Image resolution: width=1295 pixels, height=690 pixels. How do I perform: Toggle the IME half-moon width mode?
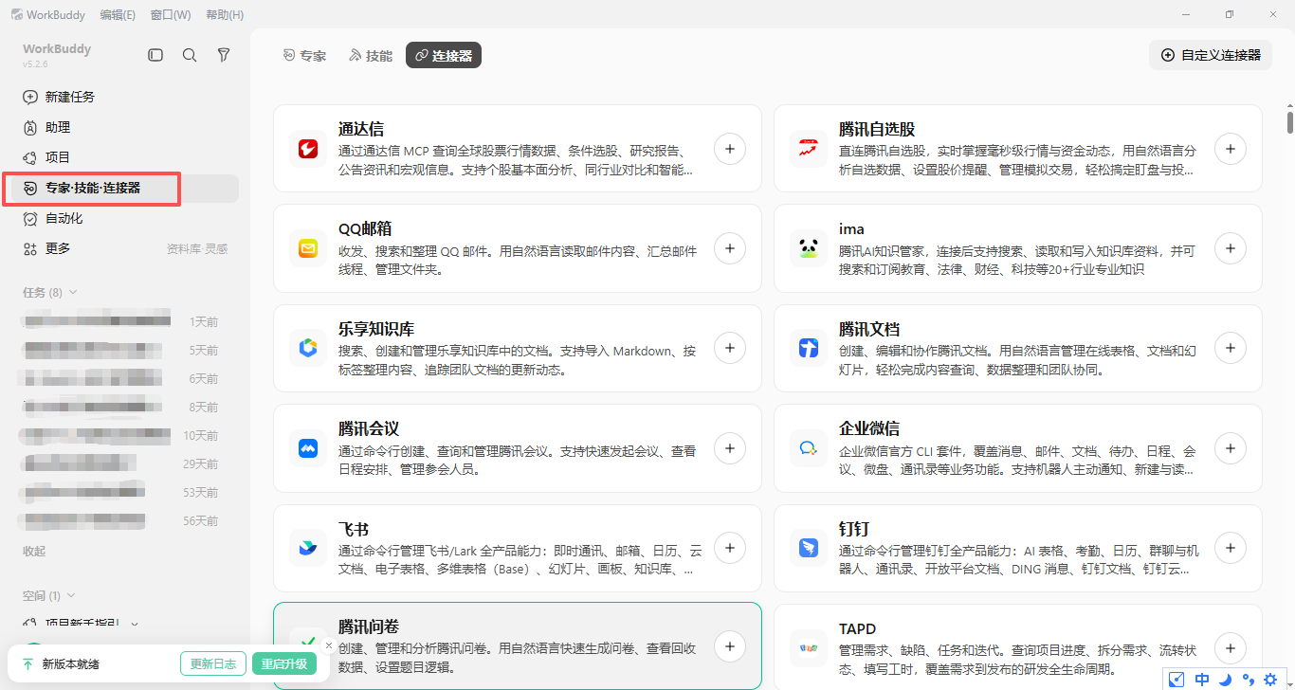click(x=1225, y=679)
